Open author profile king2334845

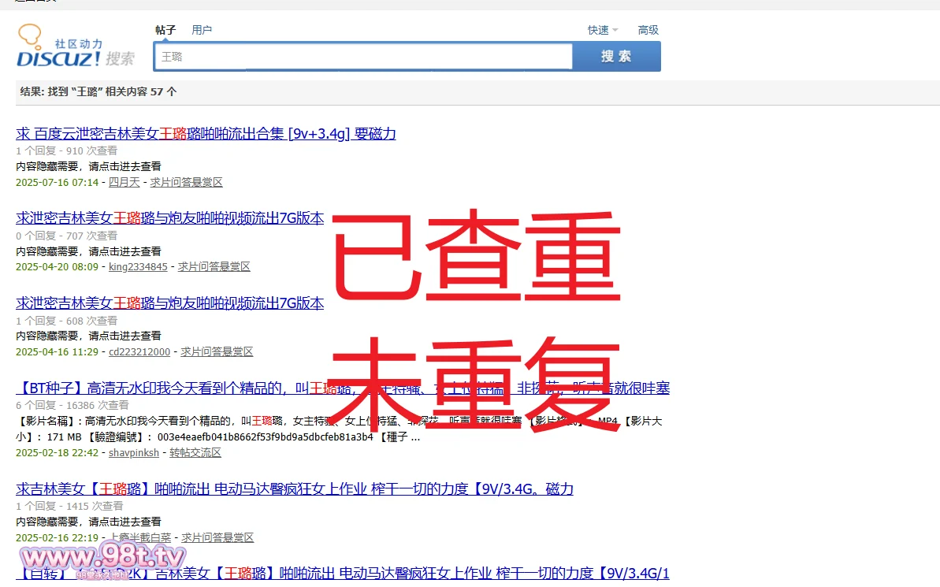click(x=138, y=267)
